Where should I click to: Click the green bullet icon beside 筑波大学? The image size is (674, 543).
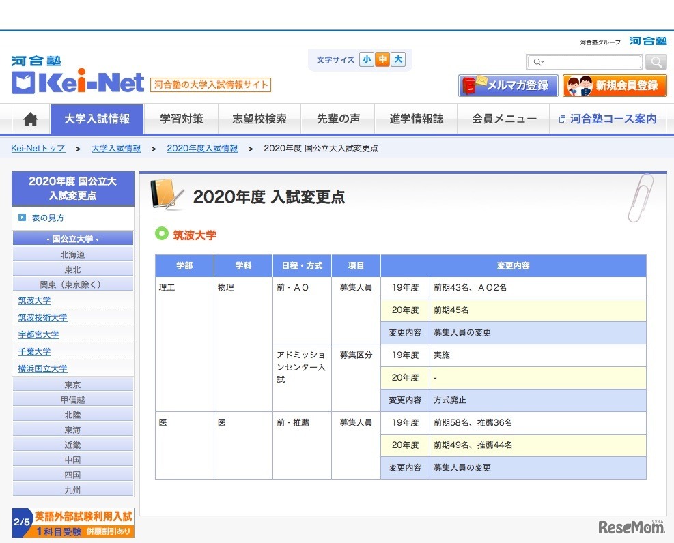tap(160, 233)
